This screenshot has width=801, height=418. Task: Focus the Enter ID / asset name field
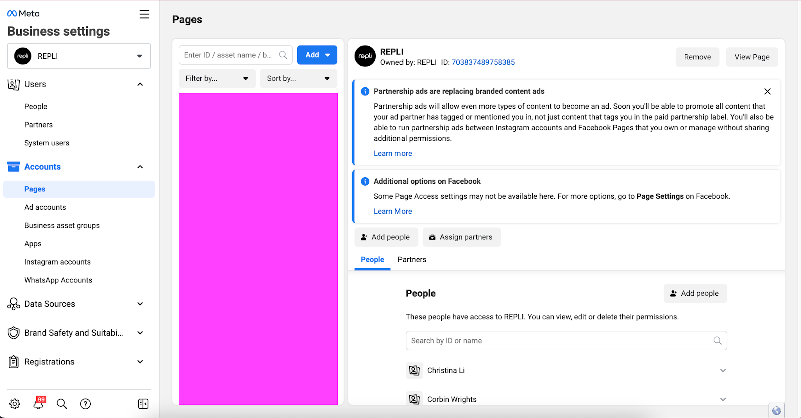[x=235, y=55]
